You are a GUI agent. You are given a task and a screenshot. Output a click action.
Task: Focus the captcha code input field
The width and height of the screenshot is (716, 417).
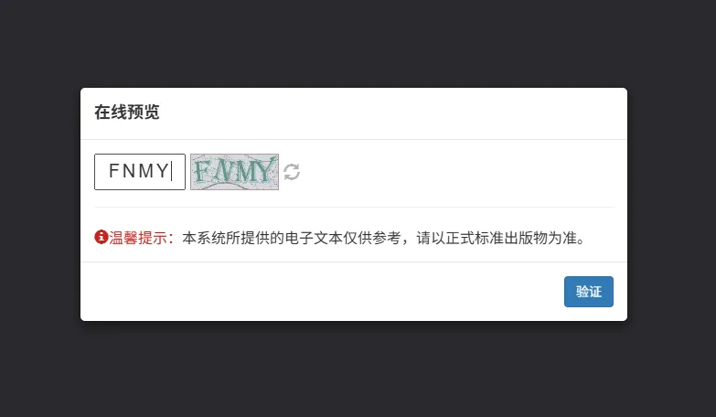(140, 172)
